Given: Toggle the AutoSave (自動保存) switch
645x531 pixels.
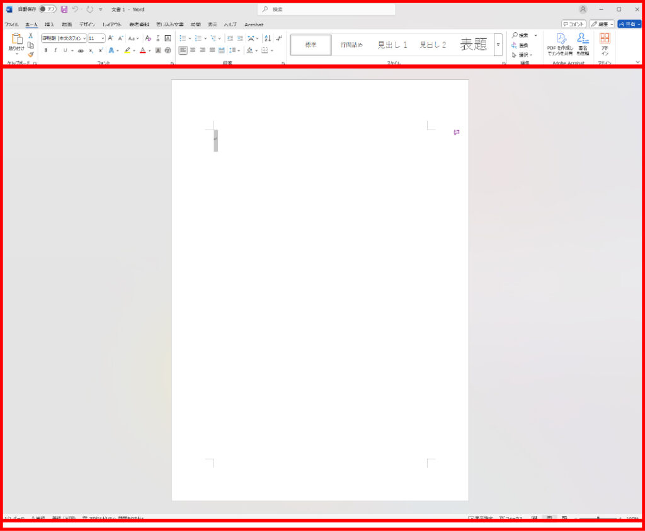Looking at the screenshot, I should 48,9.
